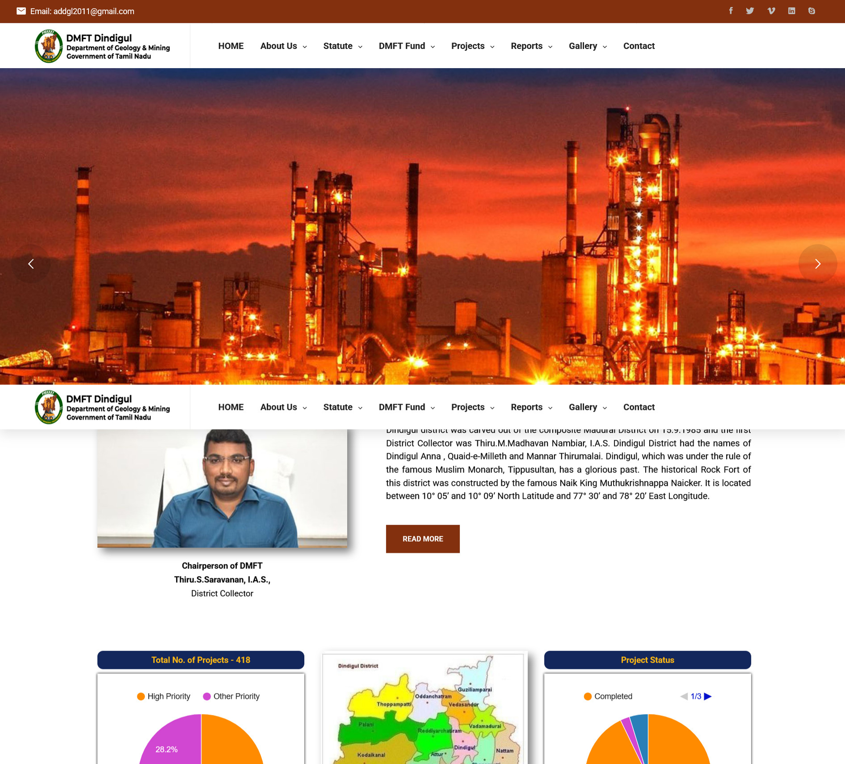The width and height of the screenshot is (845, 764).
Task: Expand Projects chevron in sticky header
Action: click(492, 408)
